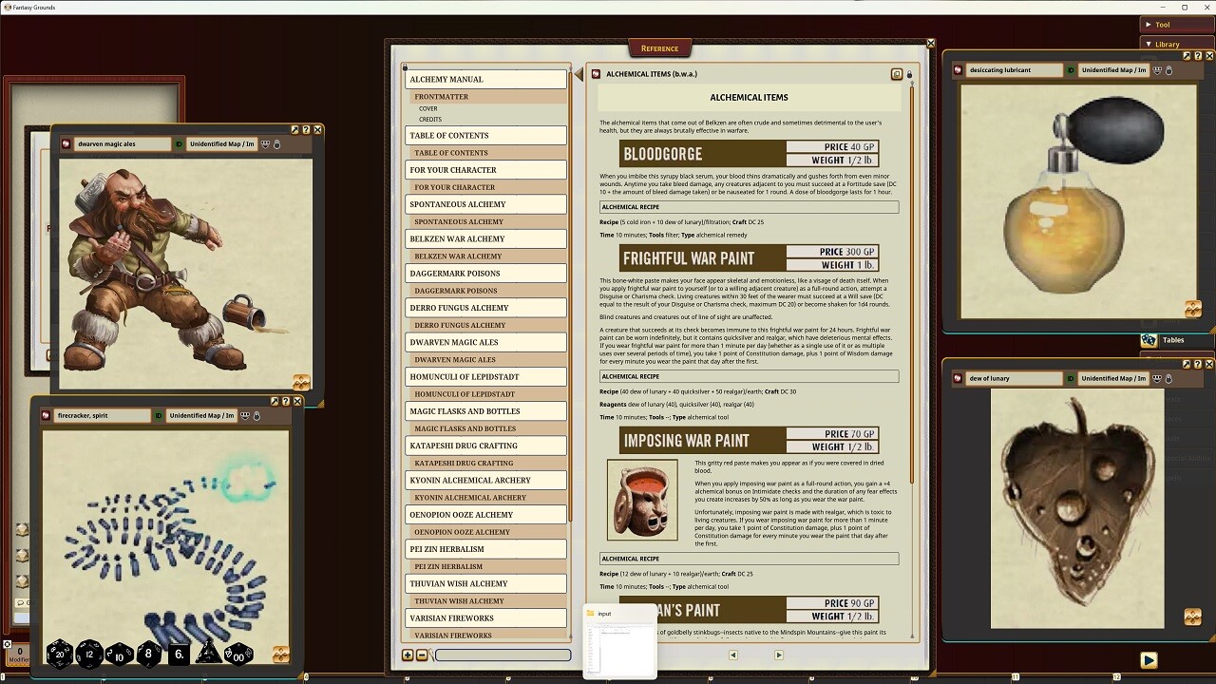Click the player-vision mask icon on dwarven magic ales
This screenshot has height=684, width=1216.
(x=265, y=143)
